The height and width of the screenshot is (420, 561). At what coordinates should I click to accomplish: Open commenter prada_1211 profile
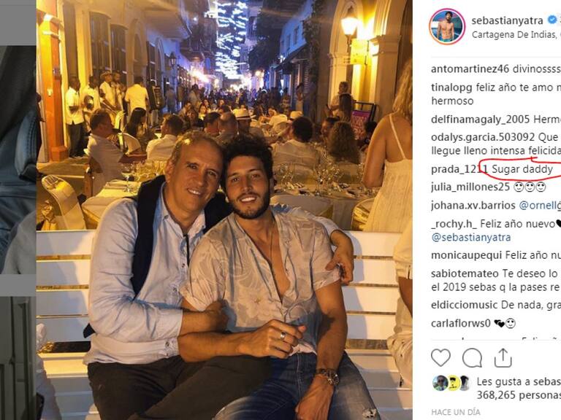coord(459,169)
